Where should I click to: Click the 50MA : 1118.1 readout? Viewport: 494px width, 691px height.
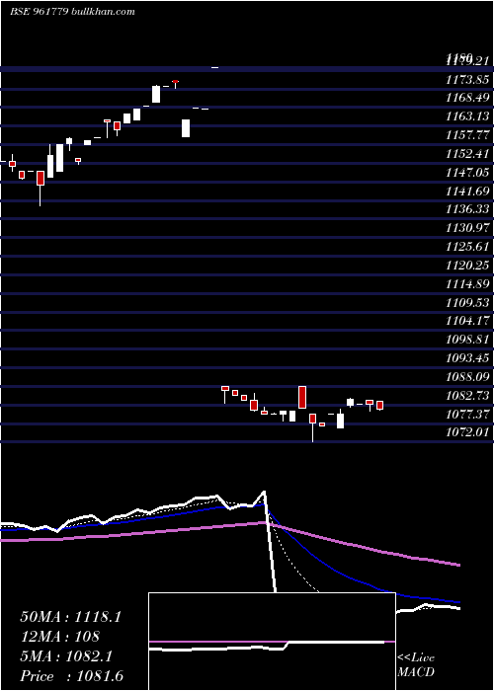point(70,617)
